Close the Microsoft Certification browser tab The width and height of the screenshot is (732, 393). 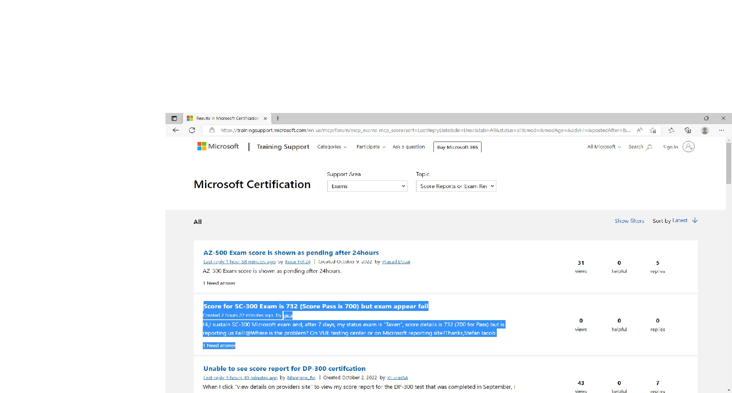point(265,118)
